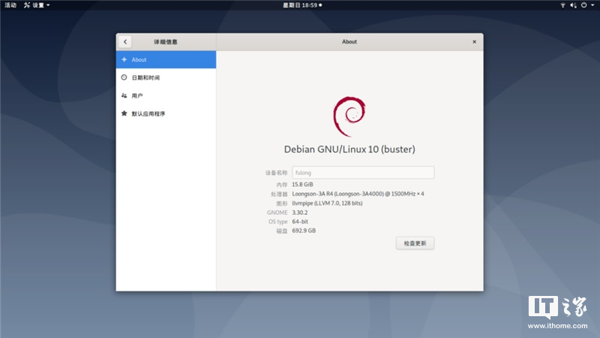The image size is (600, 338).
Task: Click the clock icon beside 日期和时间
Action: (124, 77)
